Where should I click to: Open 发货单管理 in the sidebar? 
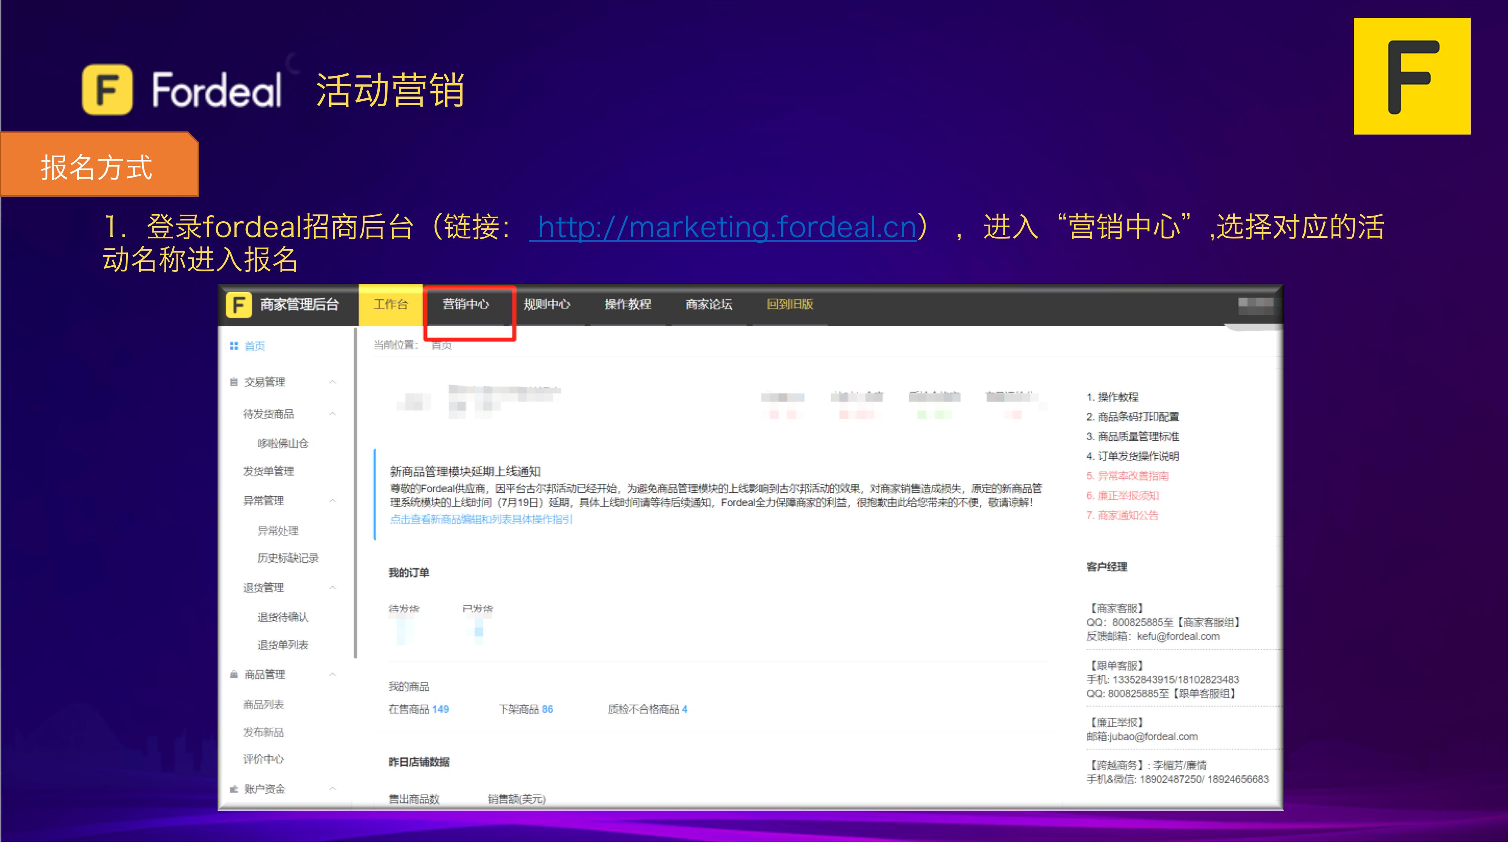point(269,471)
